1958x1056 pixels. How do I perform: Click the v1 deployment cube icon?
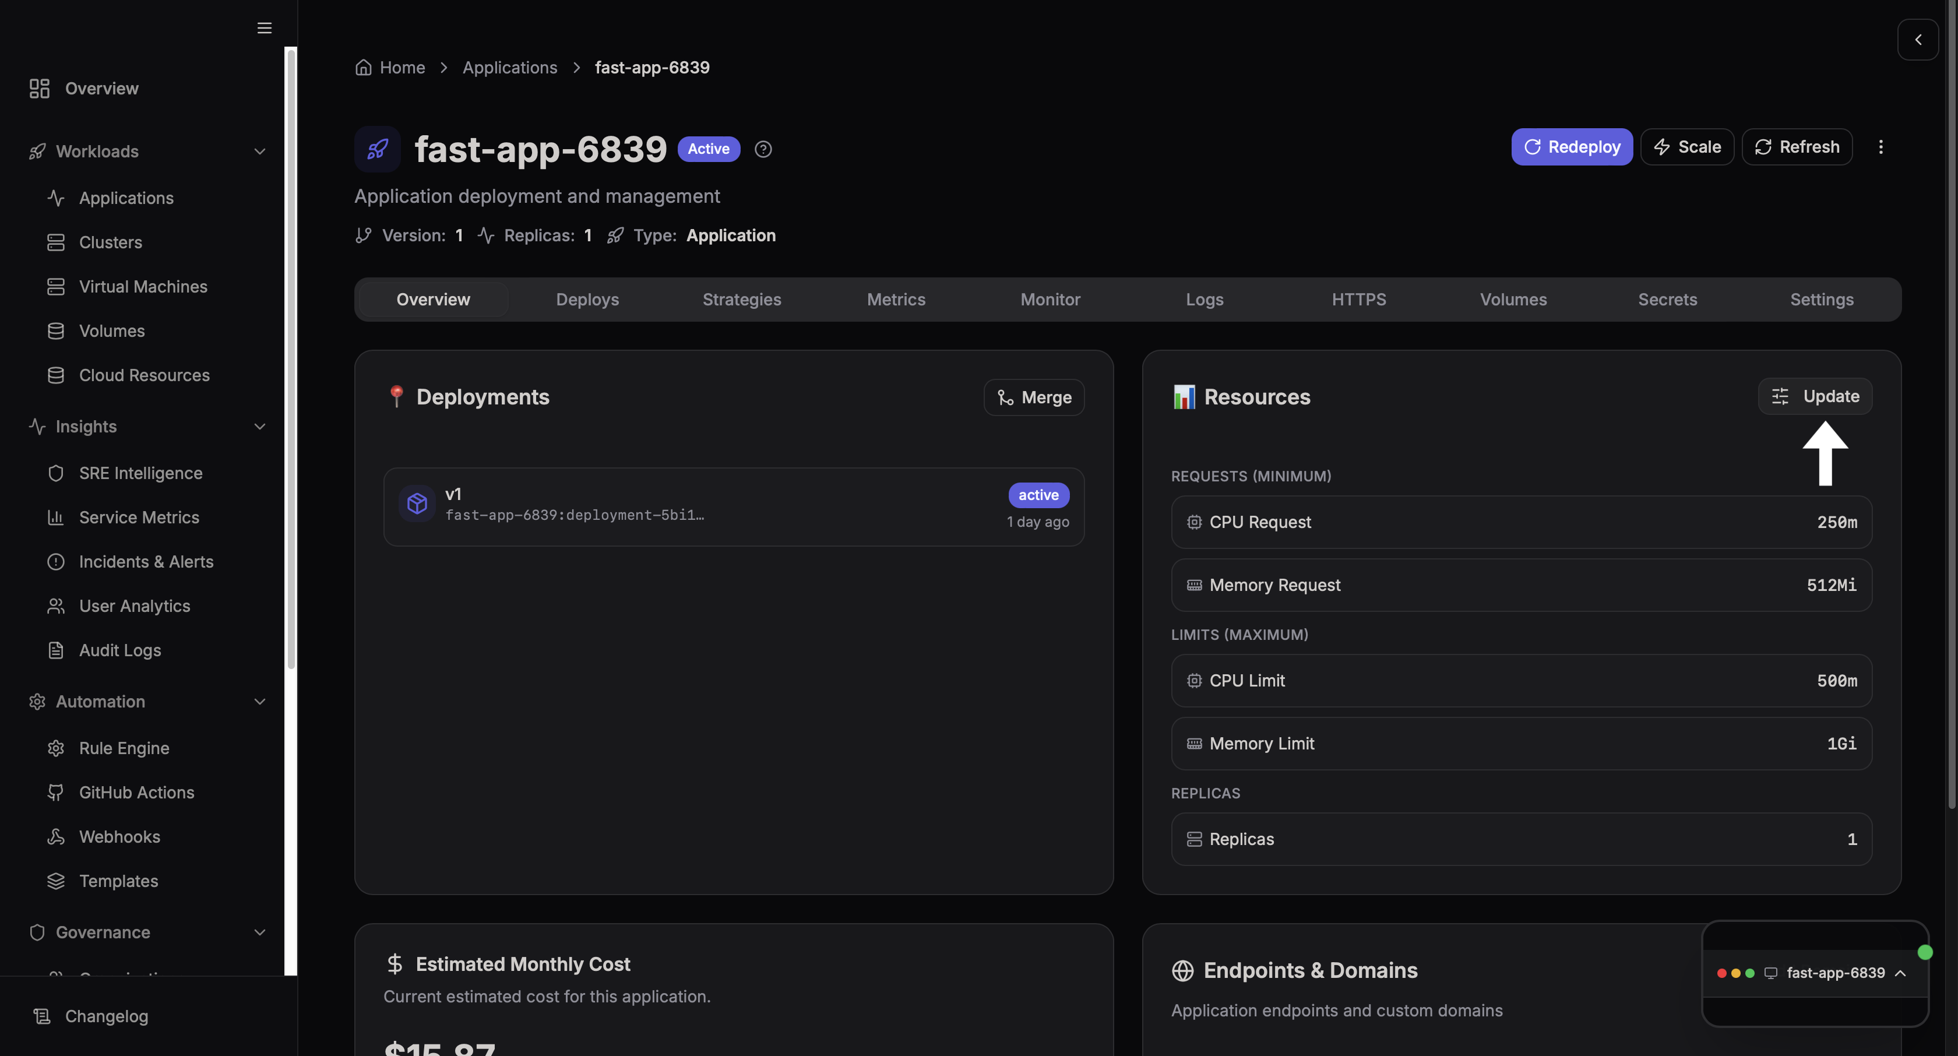417,504
